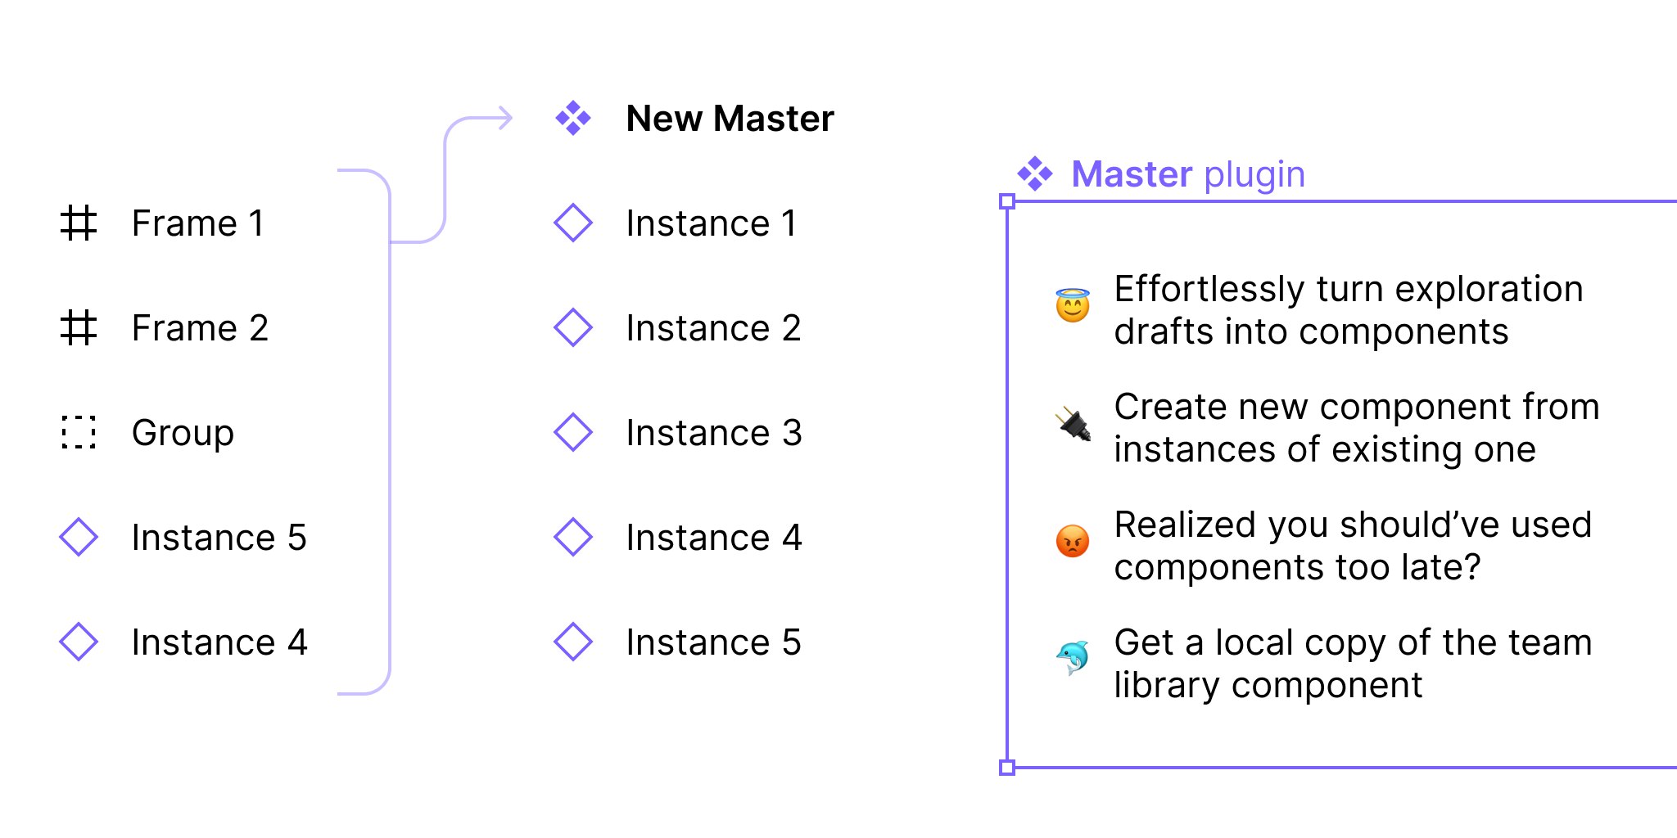This screenshot has height=838, width=1677.
Task: Click the diamond icon beside Instance 1
Action: [x=573, y=223]
